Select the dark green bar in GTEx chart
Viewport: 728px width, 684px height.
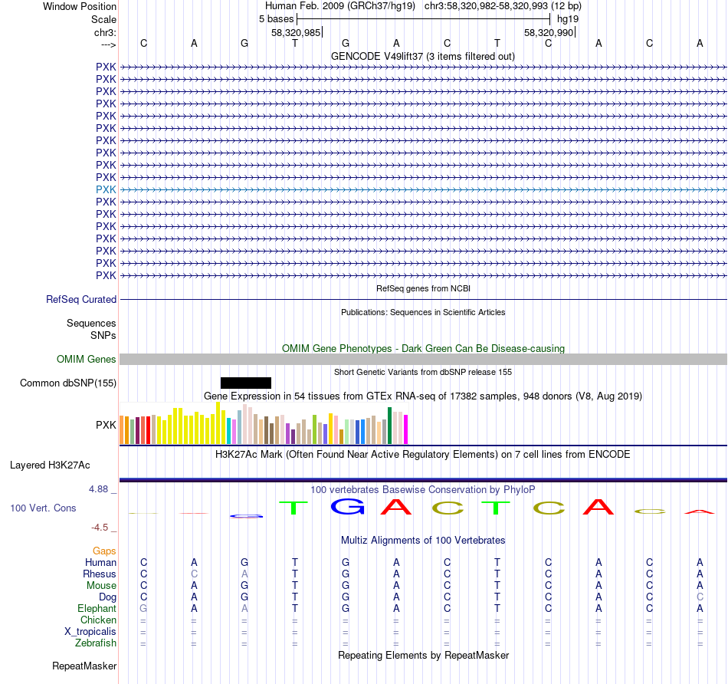point(390,426)
